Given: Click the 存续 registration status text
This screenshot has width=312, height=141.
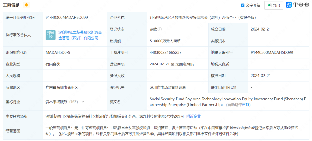Looking at the screenshot, I should [x=153, y=29].
